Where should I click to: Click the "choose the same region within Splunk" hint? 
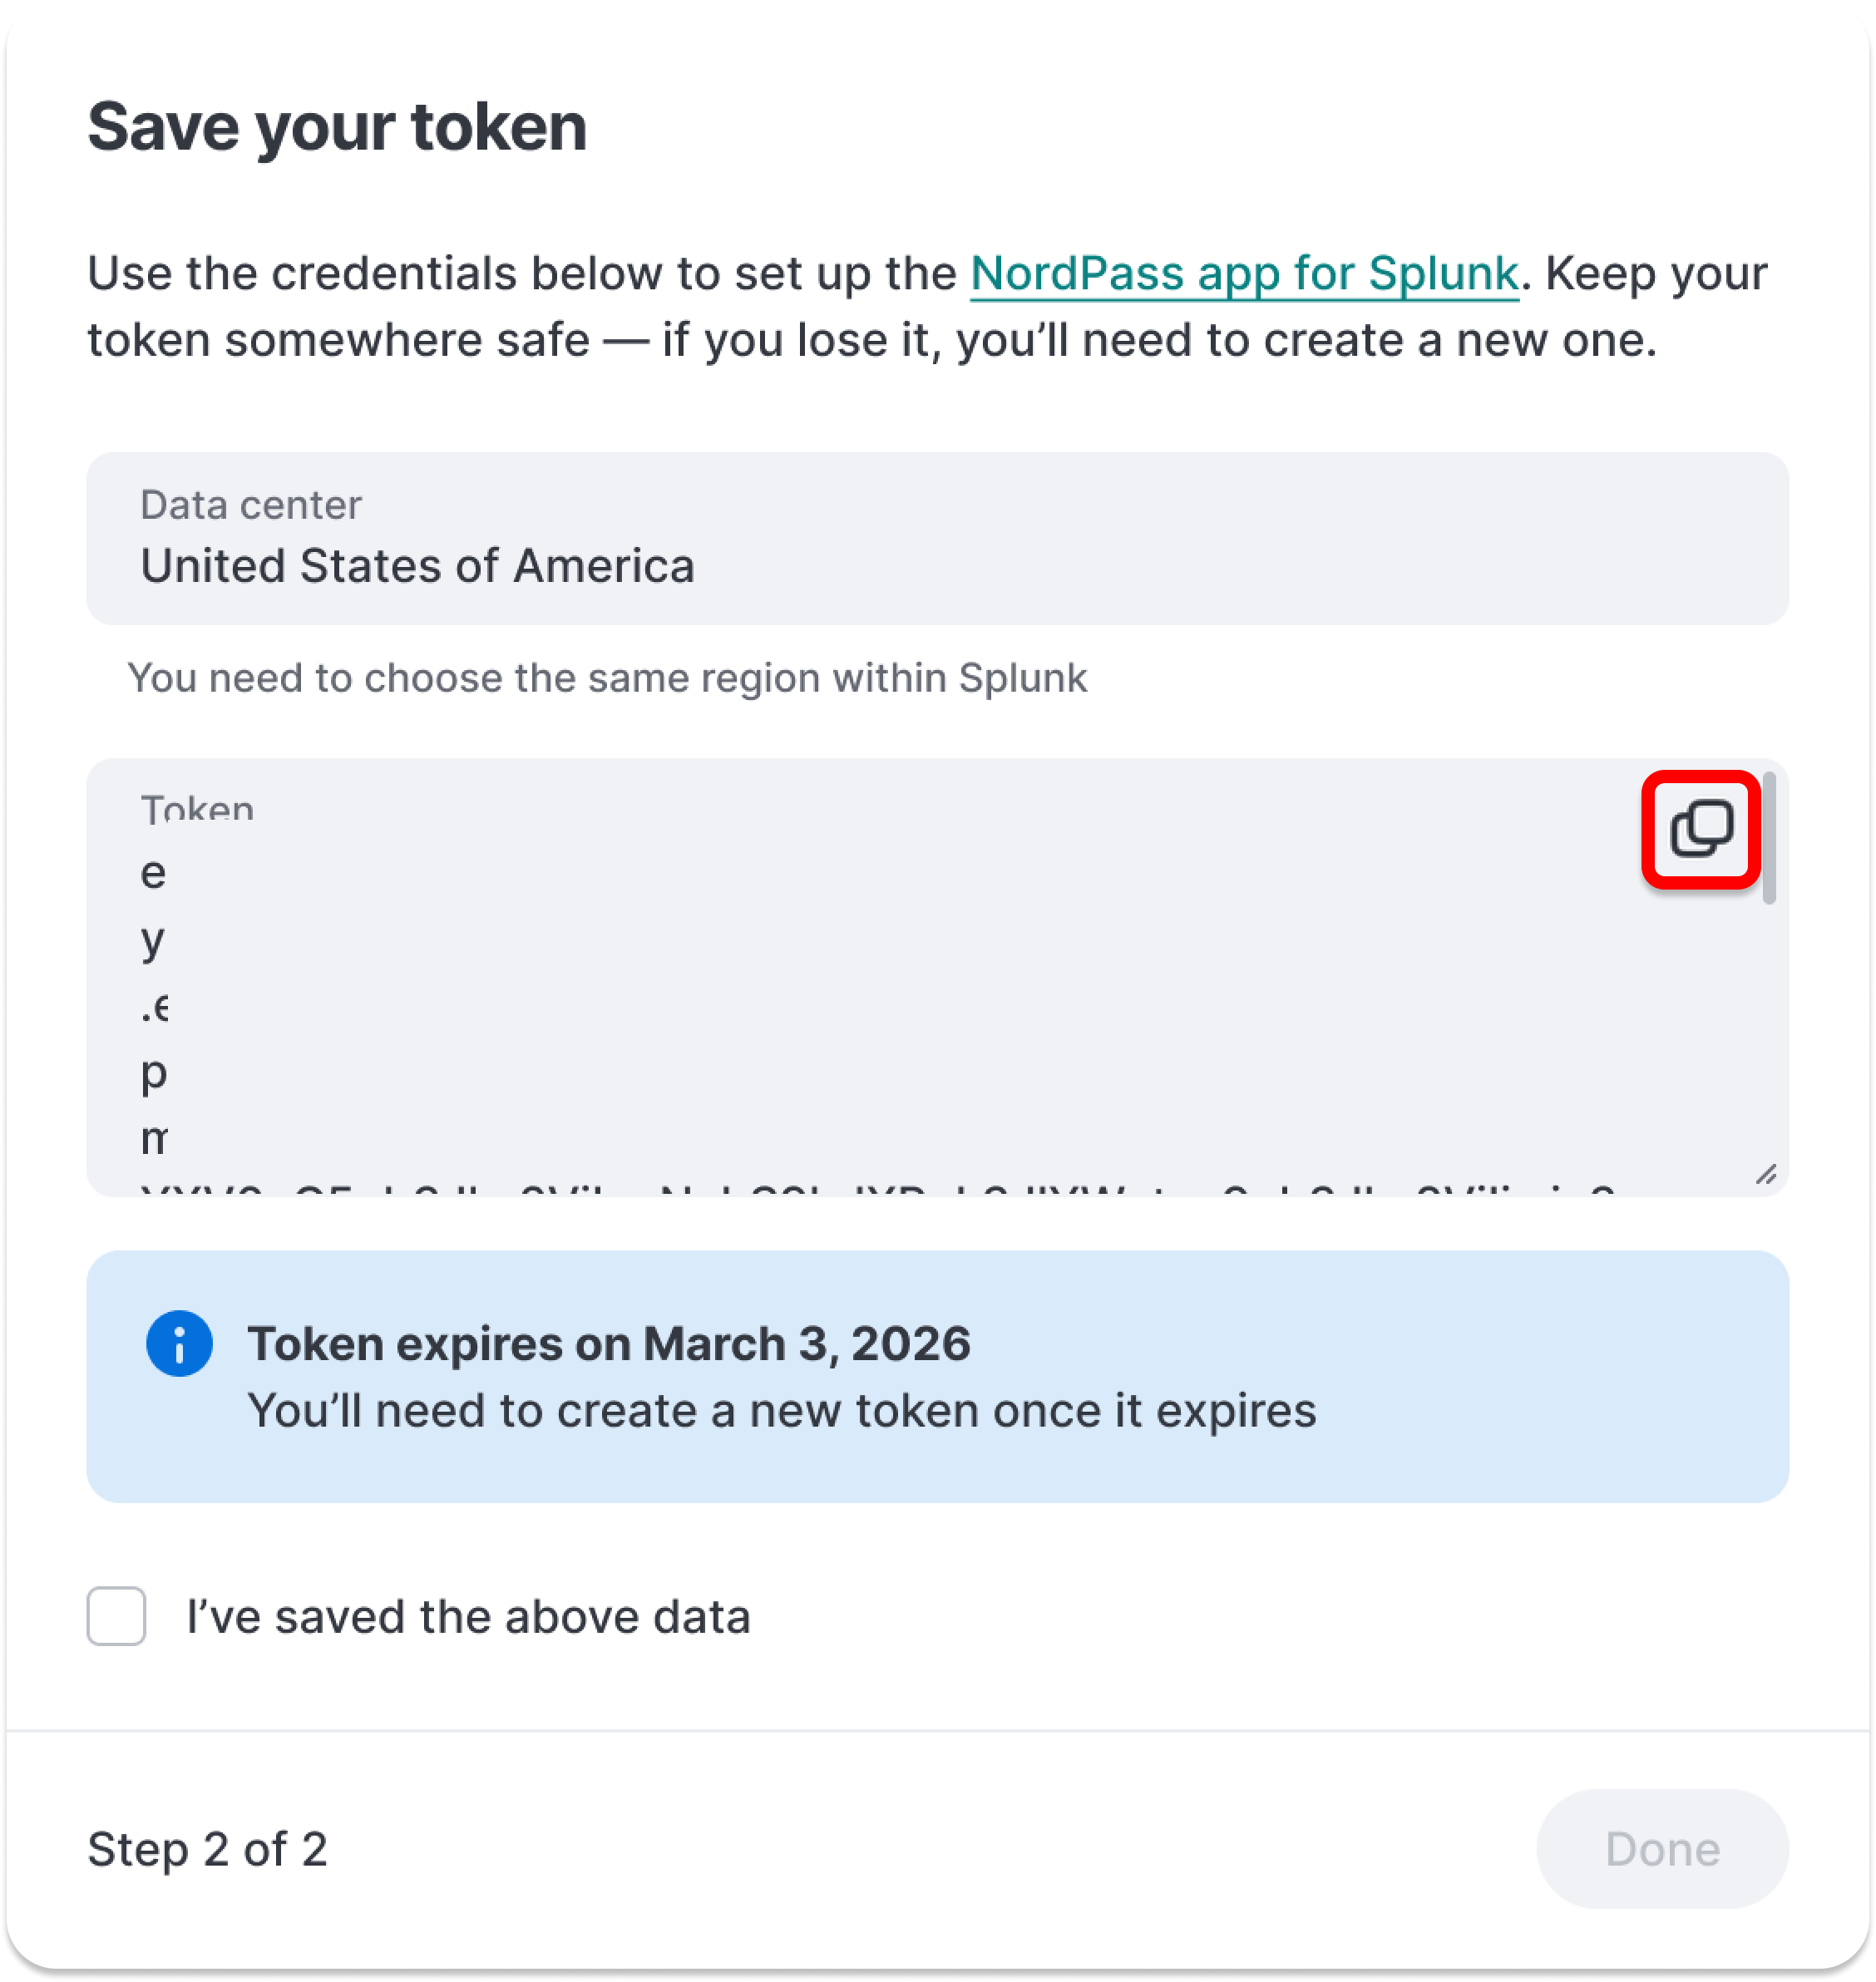[607, 677]
